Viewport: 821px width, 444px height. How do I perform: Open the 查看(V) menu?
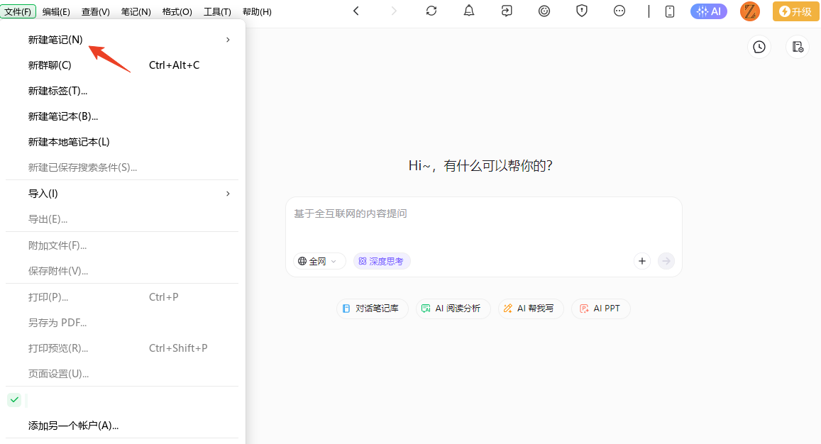[x=96, y=11]
